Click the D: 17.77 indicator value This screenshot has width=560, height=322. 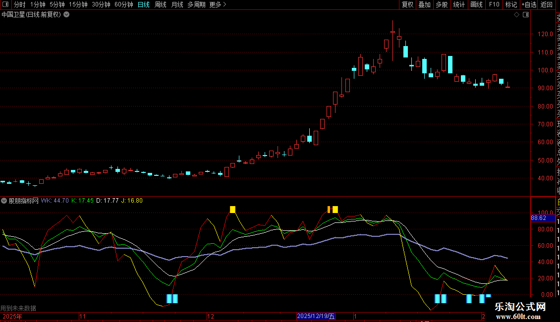pos(108,201)
